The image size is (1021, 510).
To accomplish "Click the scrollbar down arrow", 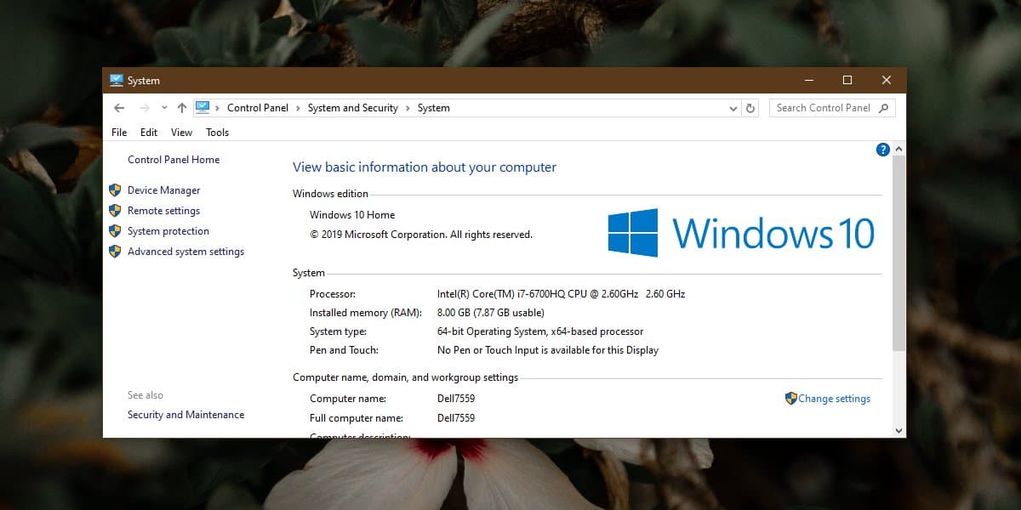I will point(899,431).
